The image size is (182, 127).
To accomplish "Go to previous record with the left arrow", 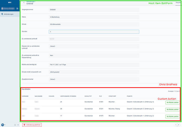I will pos(175,125).
